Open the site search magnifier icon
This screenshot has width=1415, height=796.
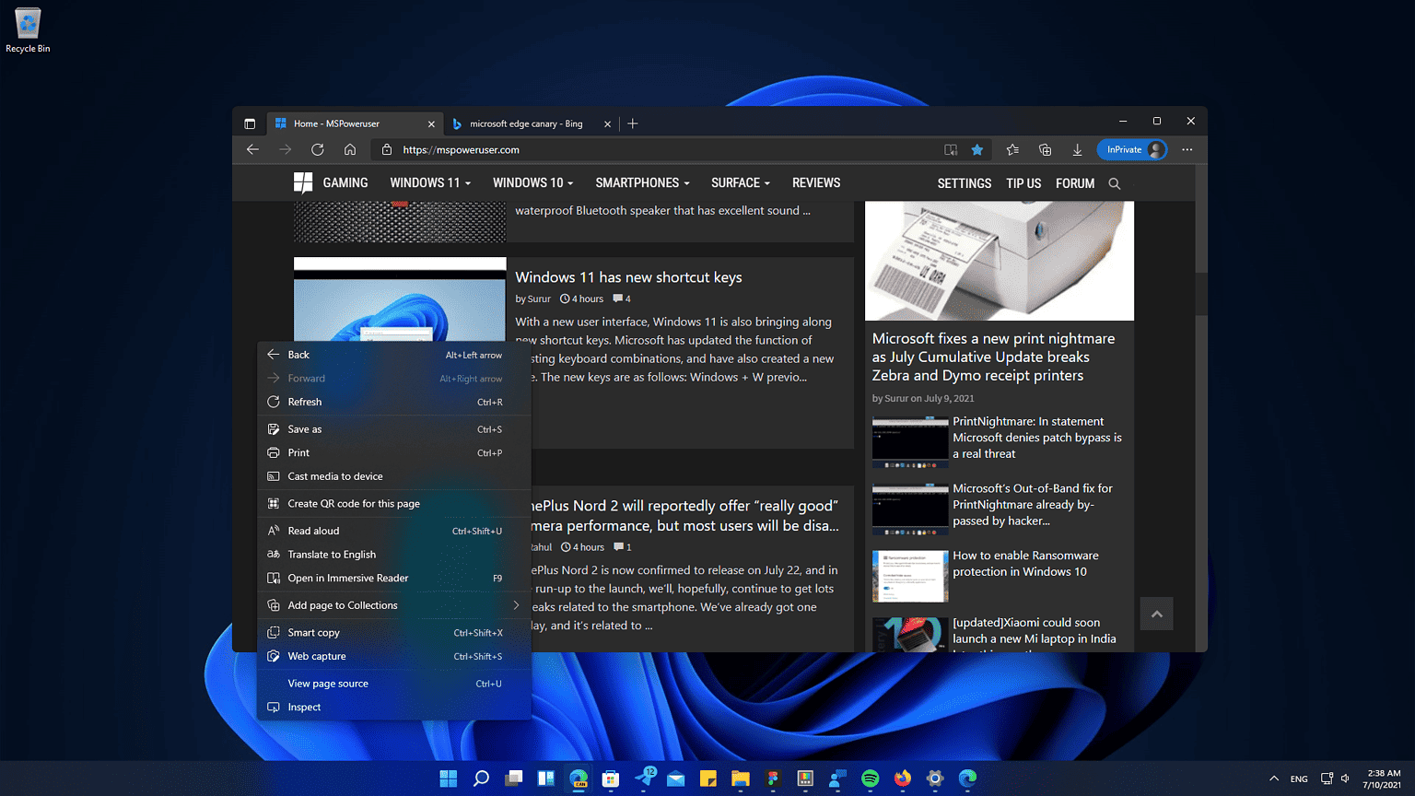point(1115,183)
